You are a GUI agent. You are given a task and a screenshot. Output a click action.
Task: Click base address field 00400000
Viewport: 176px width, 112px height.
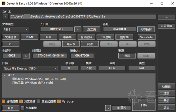(x=119, y=29)
